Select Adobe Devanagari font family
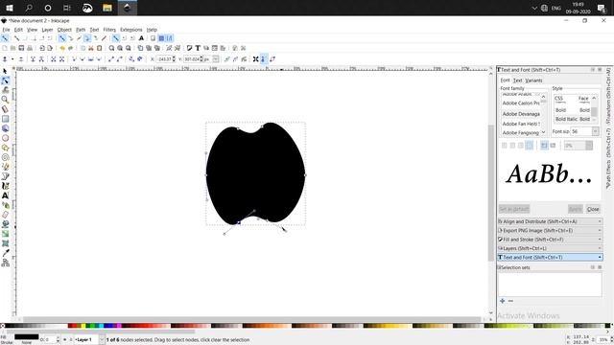The height and width of the screenshot is (345, 614). [x=521, y=114]
